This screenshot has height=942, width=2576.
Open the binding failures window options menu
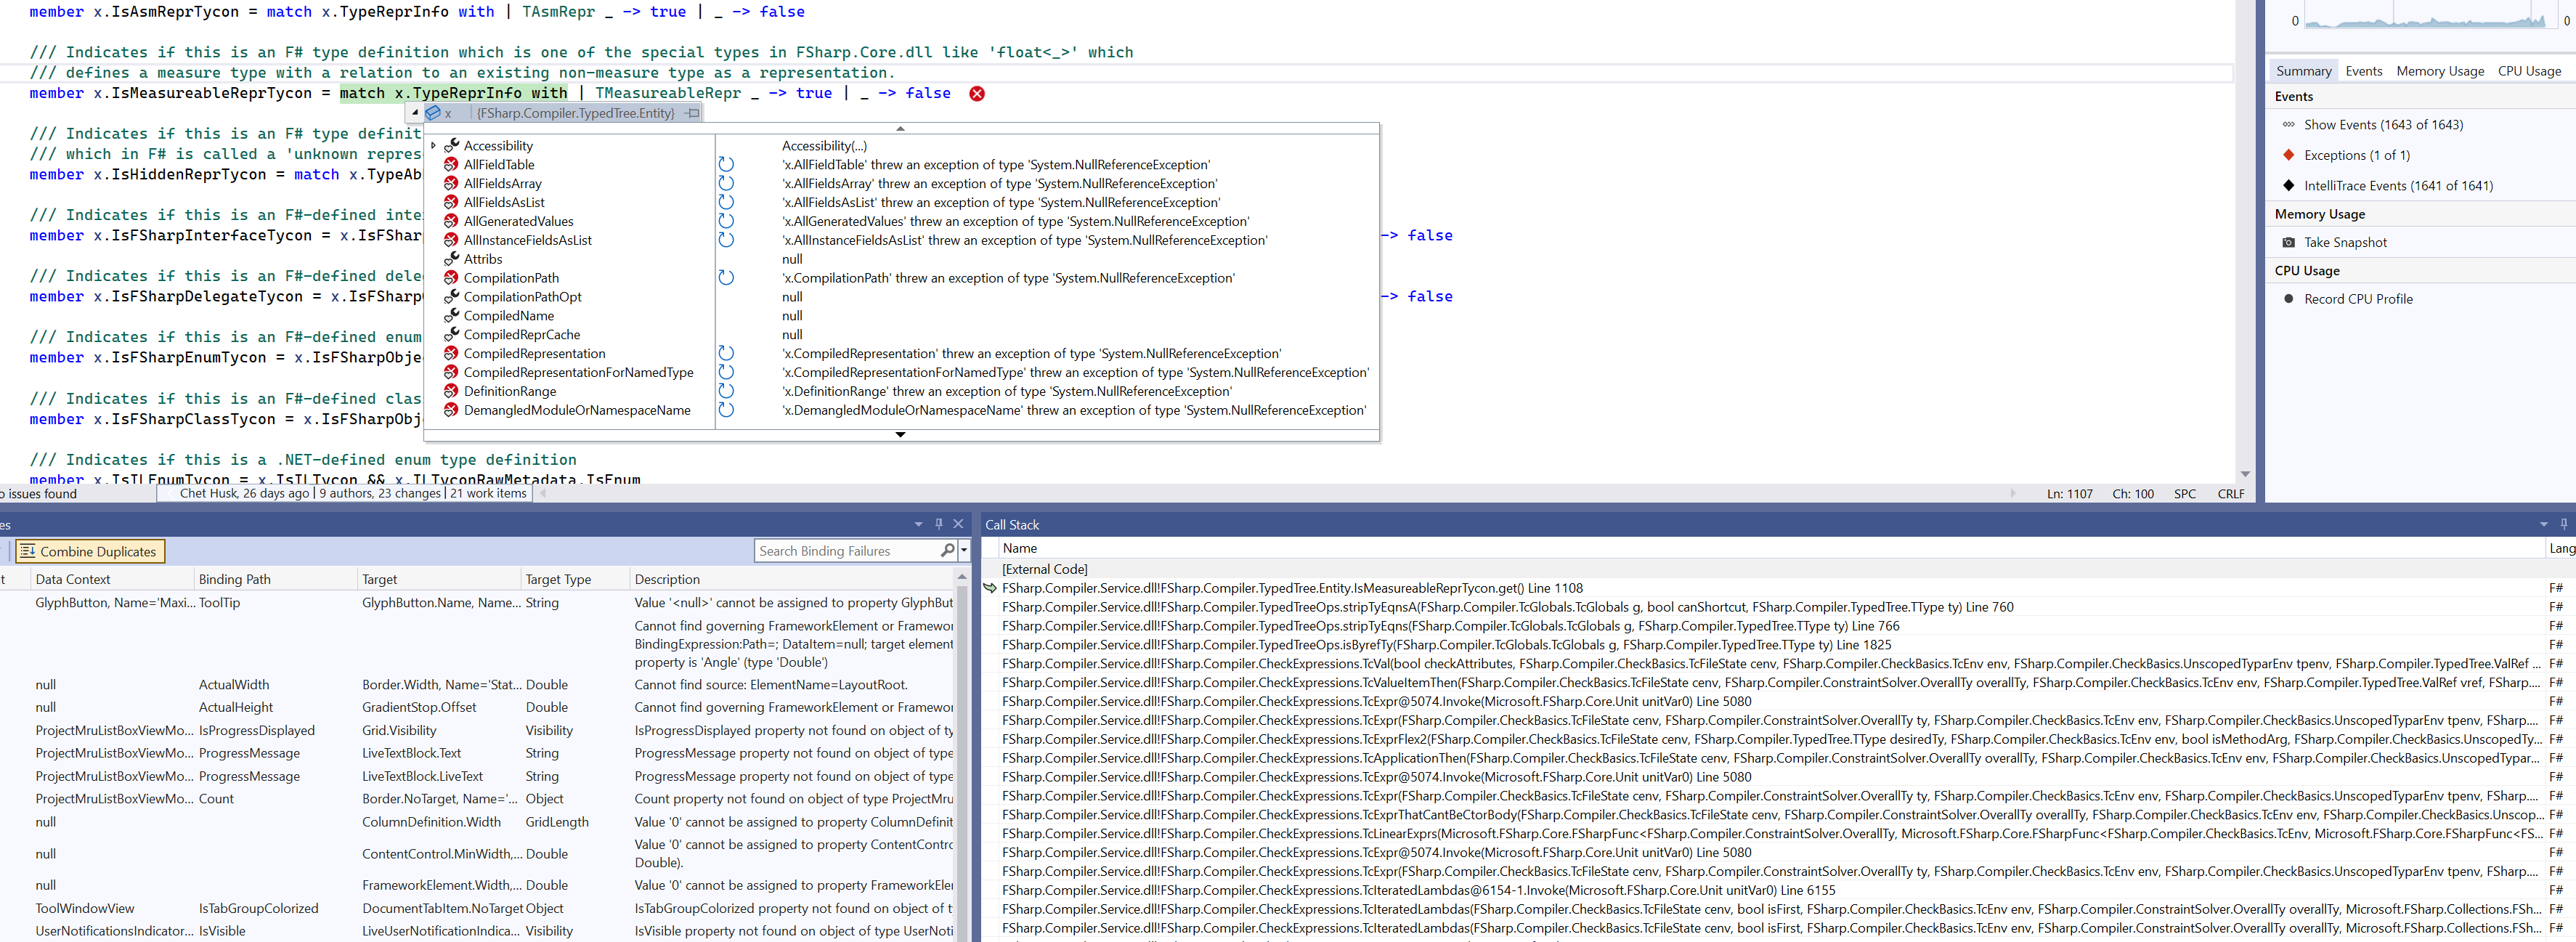click(x=918, y=524)
